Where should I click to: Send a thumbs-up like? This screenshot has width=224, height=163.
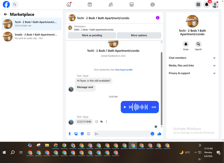(159, 134)
